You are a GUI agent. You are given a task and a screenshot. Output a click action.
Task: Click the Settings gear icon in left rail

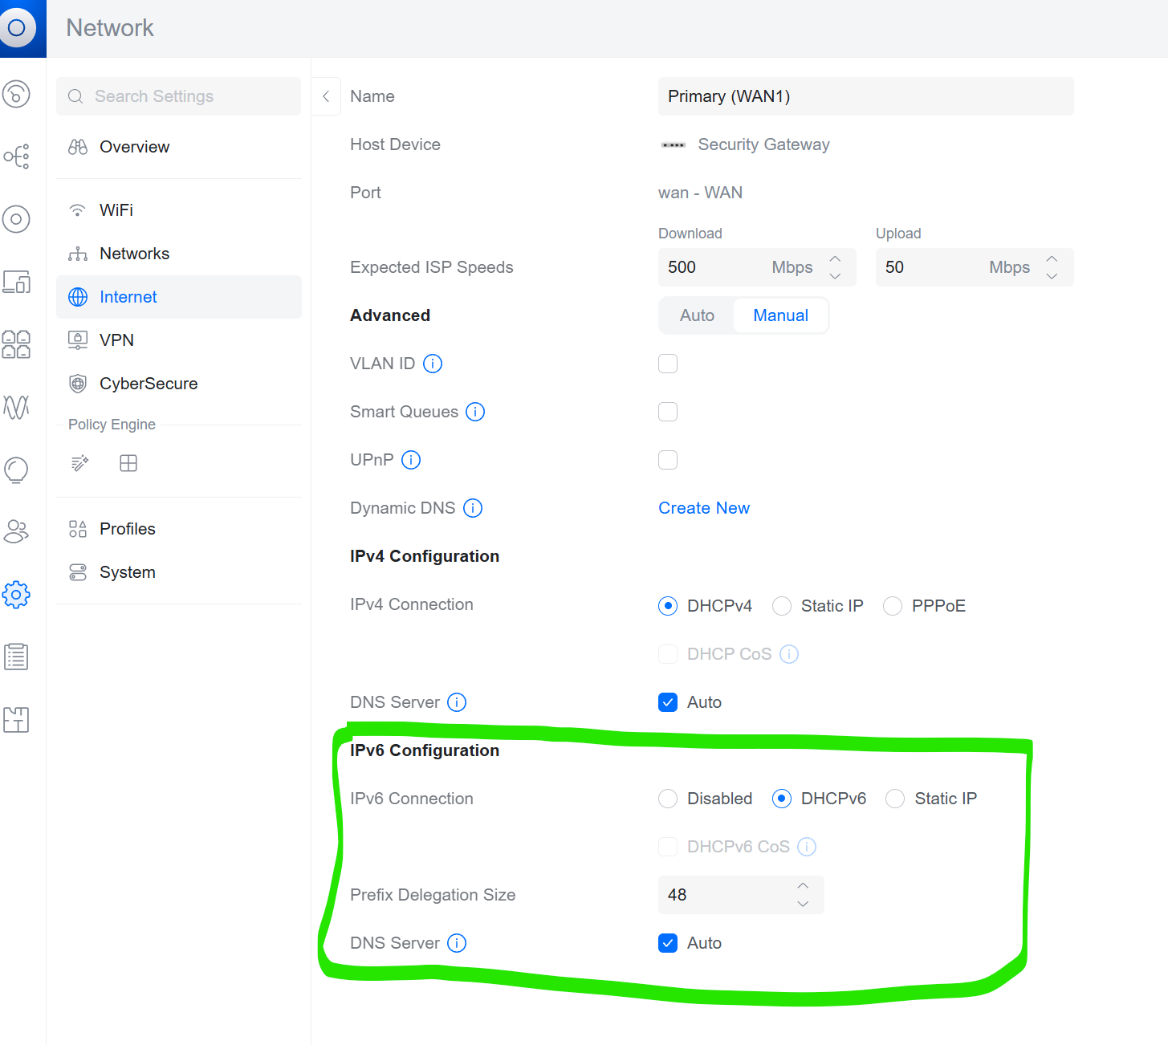coord(16,595)
